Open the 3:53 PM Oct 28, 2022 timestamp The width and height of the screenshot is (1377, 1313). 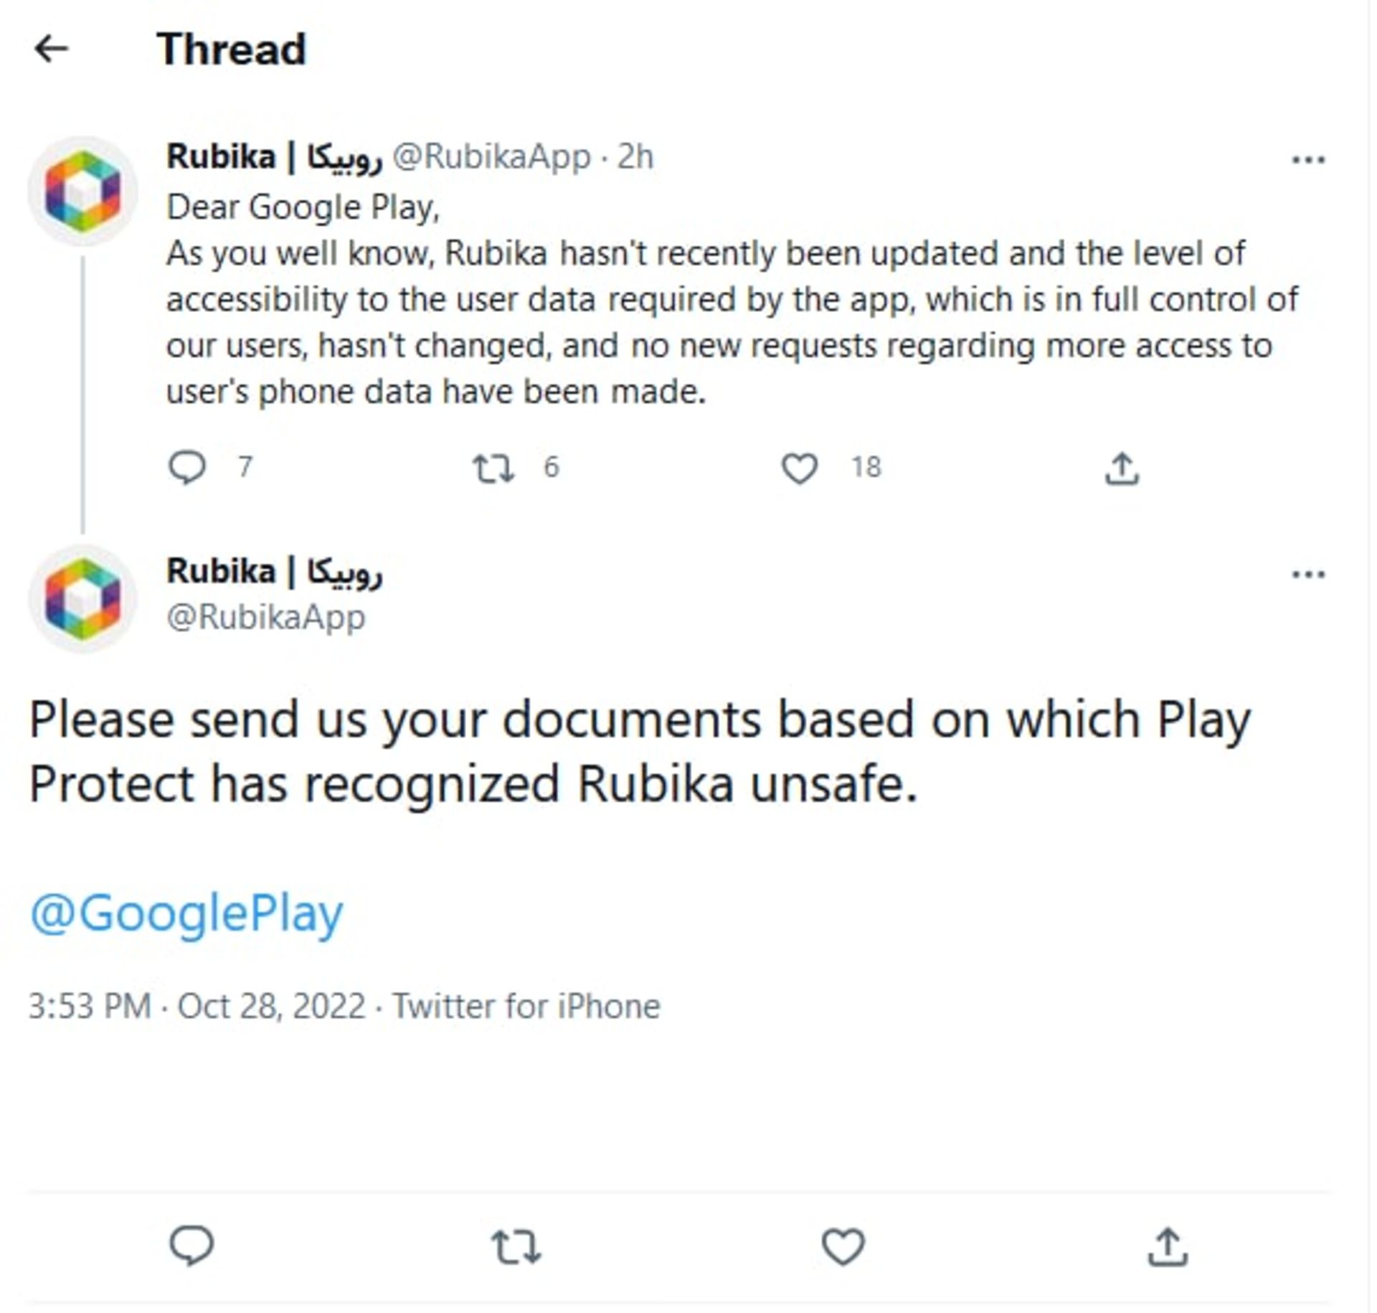197,1006
